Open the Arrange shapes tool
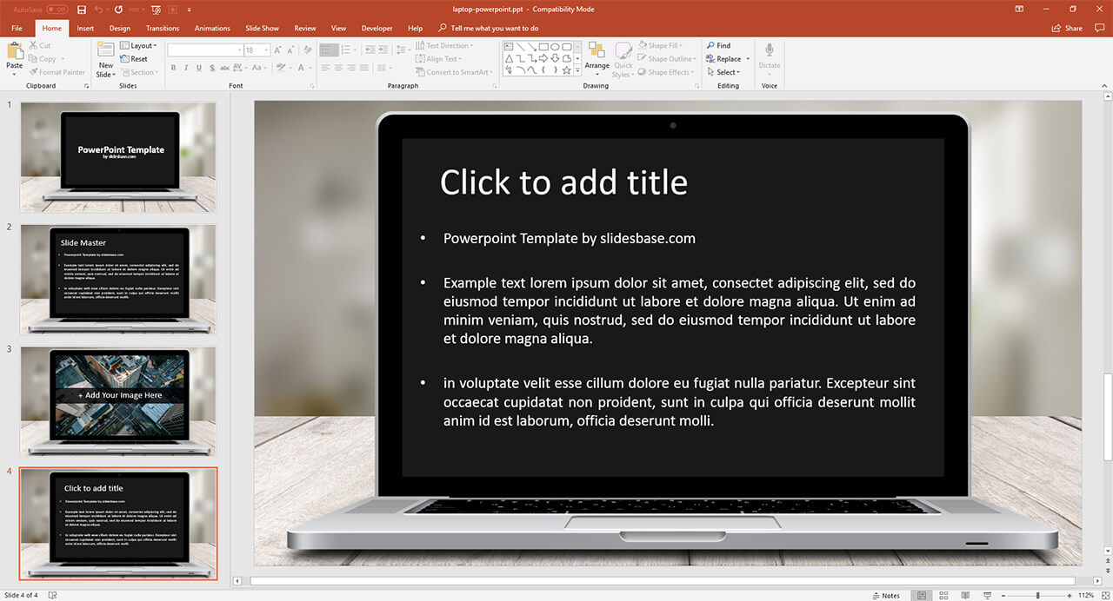The width and height of the screenshot is (1113, 601). pyautogui.click(x=596, y=56)
